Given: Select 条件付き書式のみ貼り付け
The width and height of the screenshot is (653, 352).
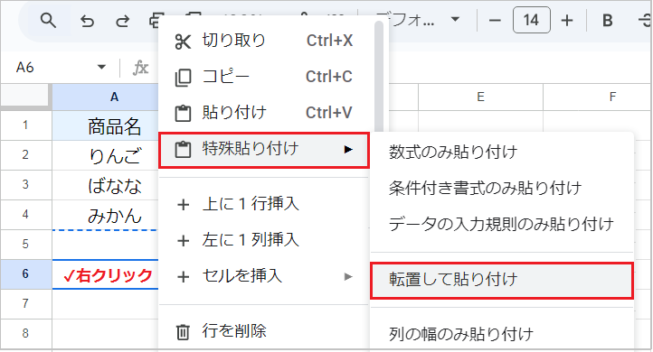Looking at the screenshot, I should coord(502,189).
